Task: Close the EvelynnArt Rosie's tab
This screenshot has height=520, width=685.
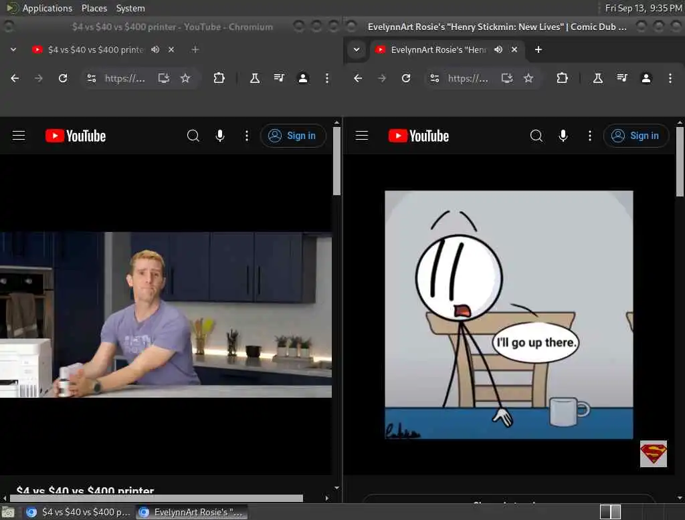Action: pyautogui.click(x=514, y=49)
